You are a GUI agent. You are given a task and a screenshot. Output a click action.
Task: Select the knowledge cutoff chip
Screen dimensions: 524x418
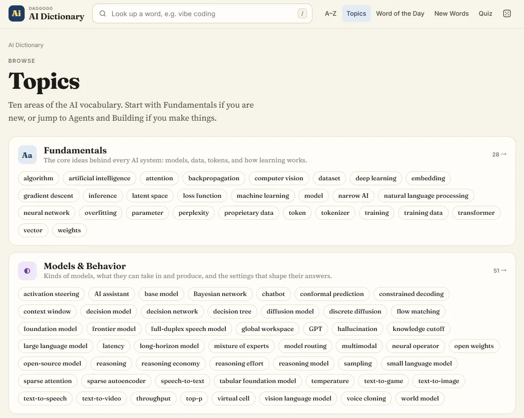point(418,329)
